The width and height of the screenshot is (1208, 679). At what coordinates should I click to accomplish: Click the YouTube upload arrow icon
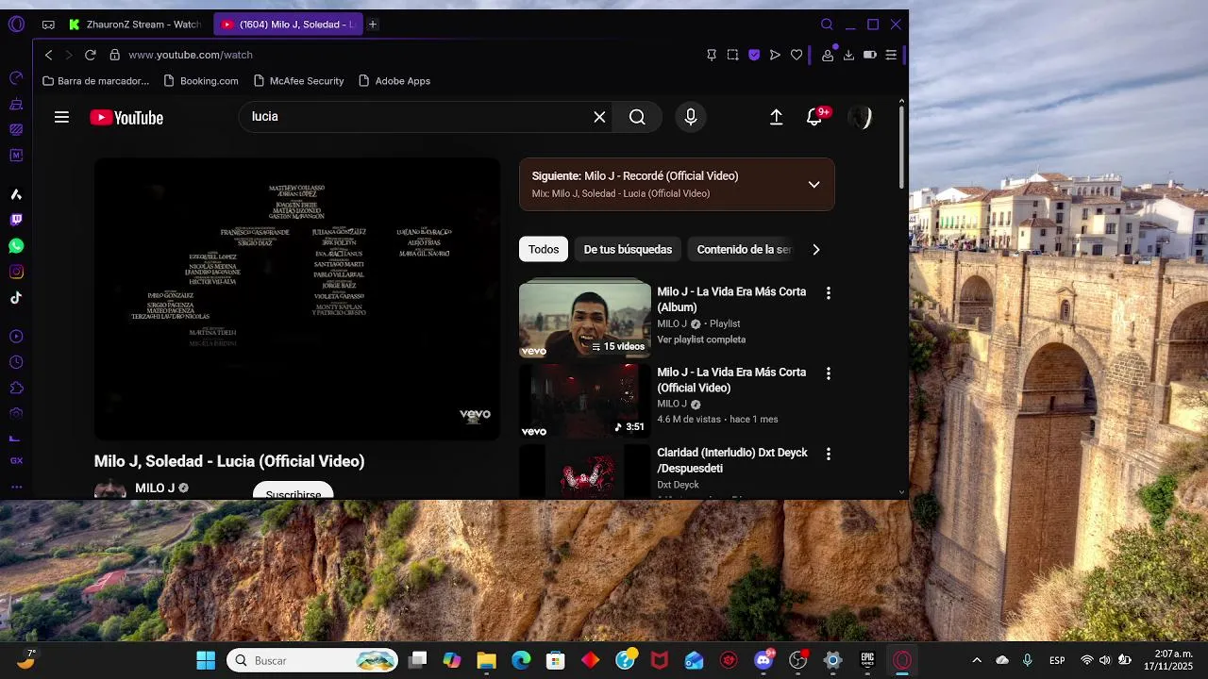coord(776,117)
